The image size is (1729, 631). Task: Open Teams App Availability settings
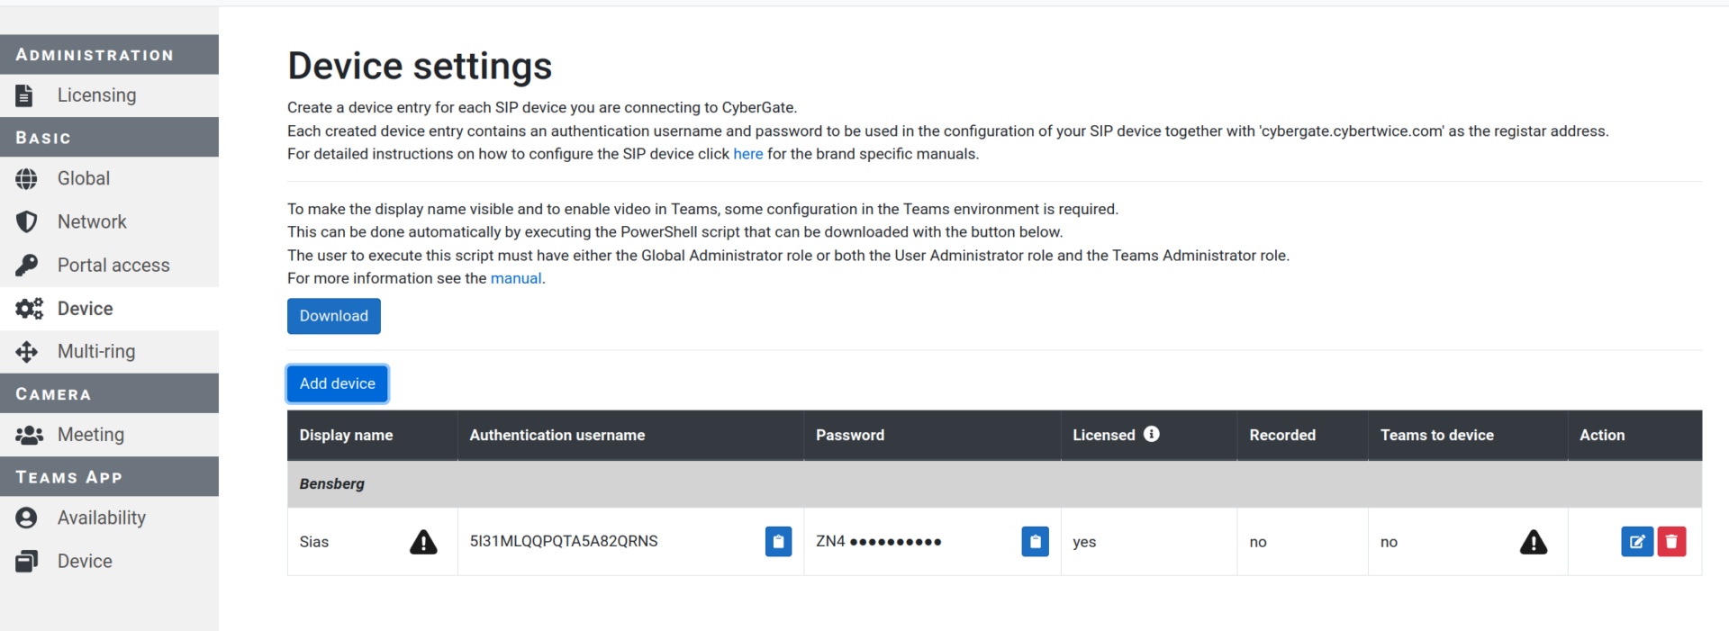click(109, 518)
